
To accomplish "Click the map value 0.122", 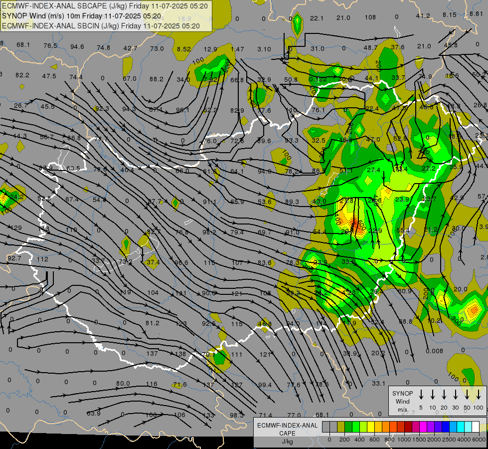I will (x=318, y=79).
